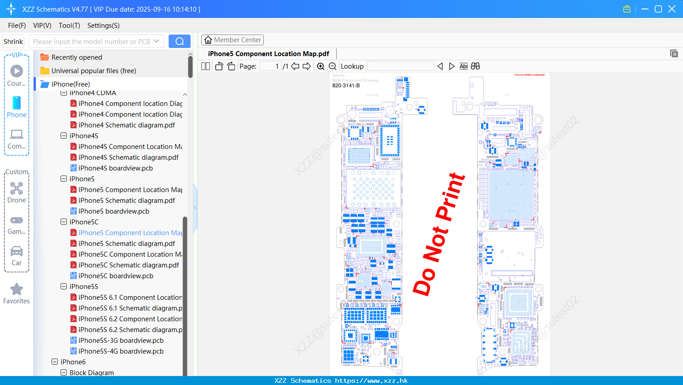Go to next page arrow
The width and height of the screenshot is (683, 385).
pyautogui.click(x=307, y=66)
